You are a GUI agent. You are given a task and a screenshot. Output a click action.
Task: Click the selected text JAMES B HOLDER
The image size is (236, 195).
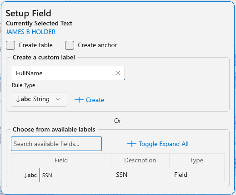(30, 32)
